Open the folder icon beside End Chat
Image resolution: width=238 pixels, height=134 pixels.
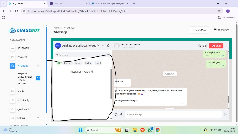tap(205, 46)
